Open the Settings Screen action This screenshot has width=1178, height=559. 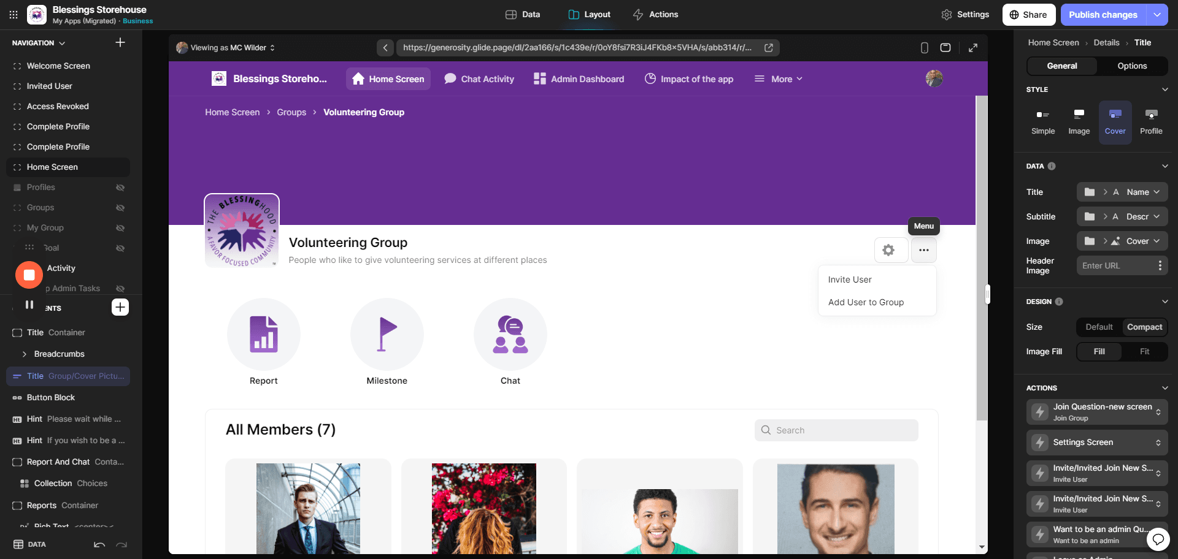[1097, 443]
